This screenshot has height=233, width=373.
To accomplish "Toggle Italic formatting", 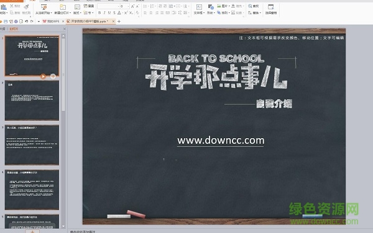I will 104,13.
